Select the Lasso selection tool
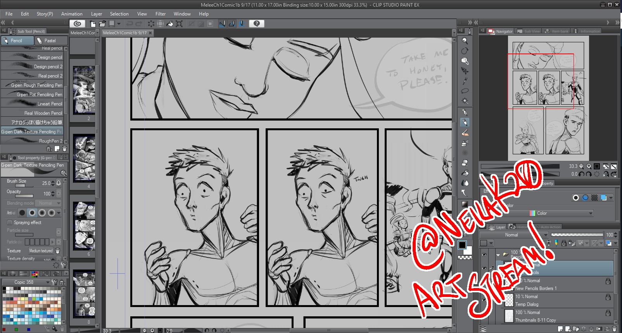Viewport: 622px width, 333px height. (465, 91)
